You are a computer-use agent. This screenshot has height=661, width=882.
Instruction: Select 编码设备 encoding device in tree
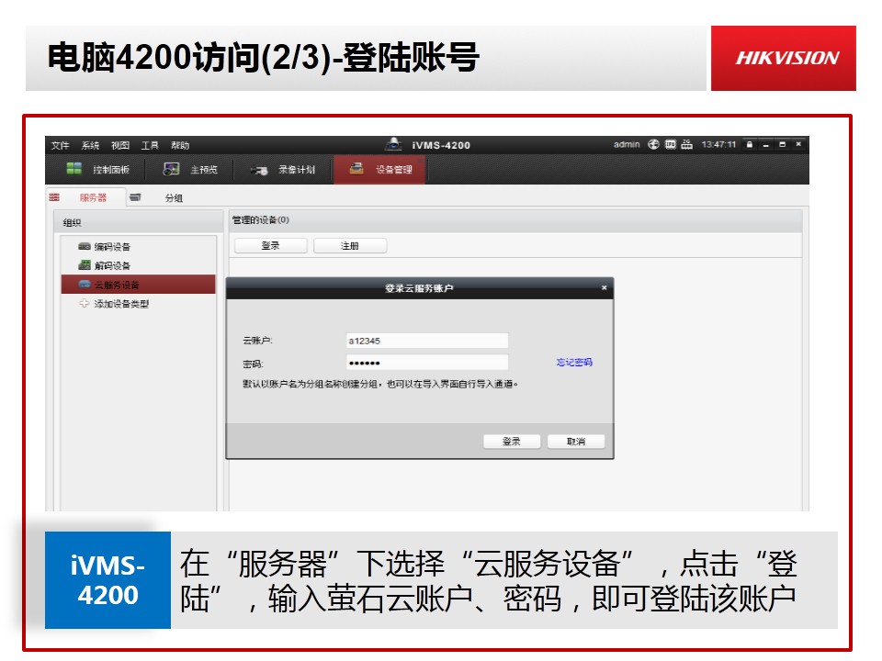click(112, 247)
